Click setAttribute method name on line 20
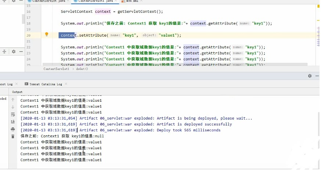The height and width of the screenshot is (173, 321). click(x=93, y=35)
